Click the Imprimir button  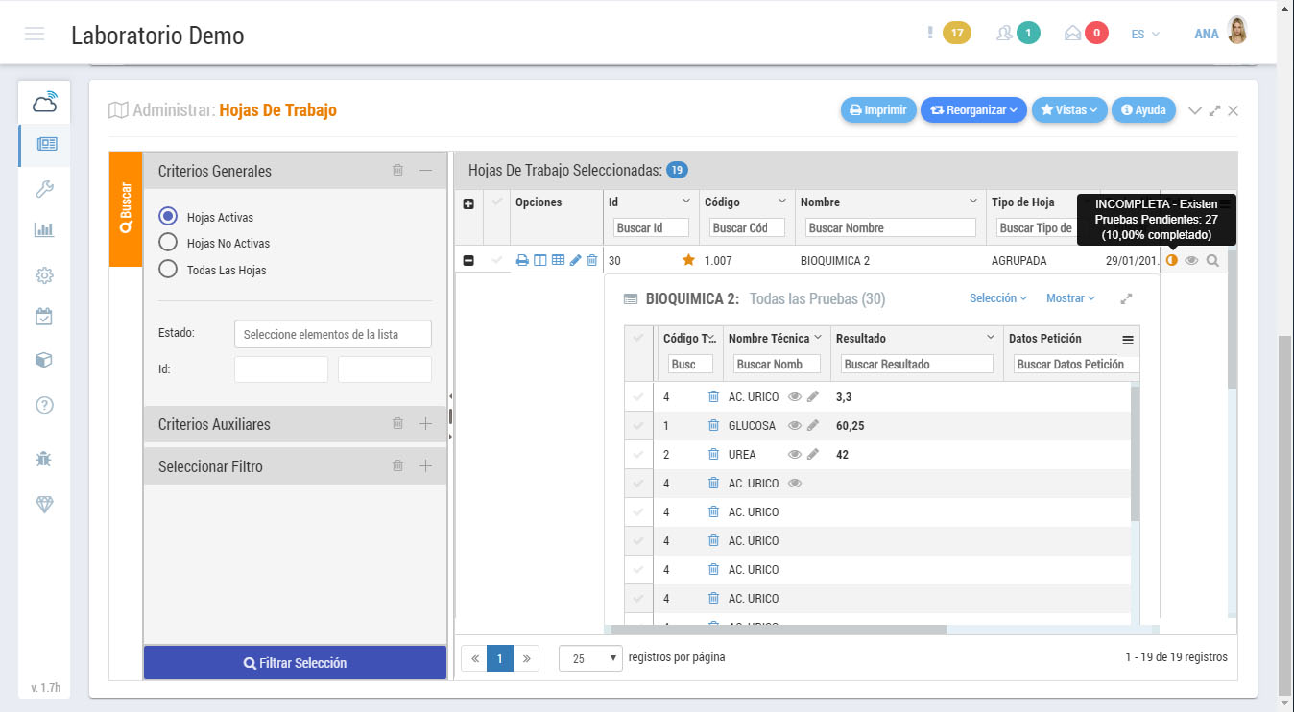tap(878, 110)
